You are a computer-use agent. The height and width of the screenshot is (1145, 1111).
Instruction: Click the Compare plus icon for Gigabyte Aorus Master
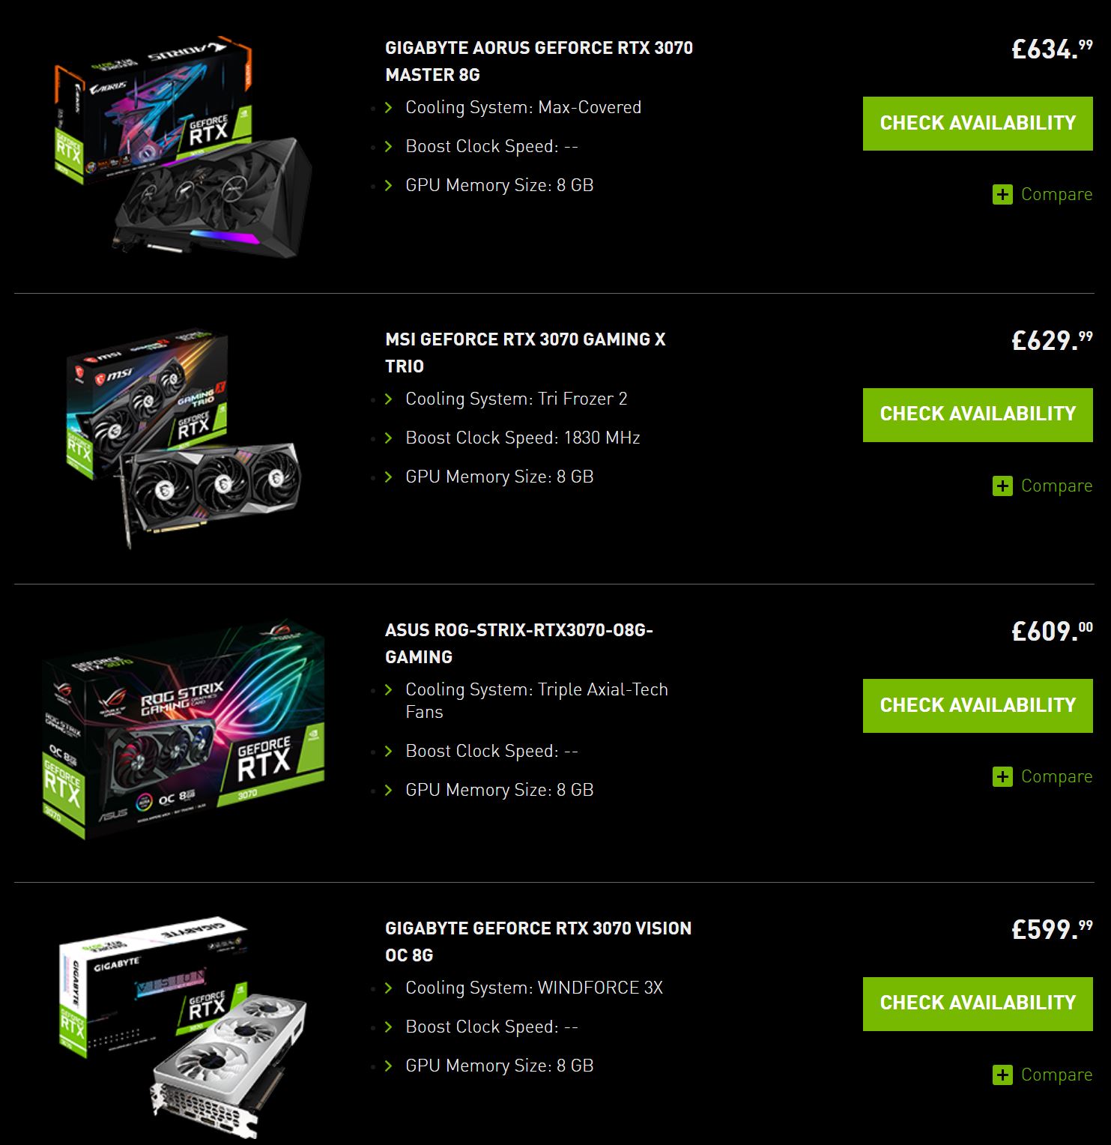pyautogui.click(x=1002, y=195)
